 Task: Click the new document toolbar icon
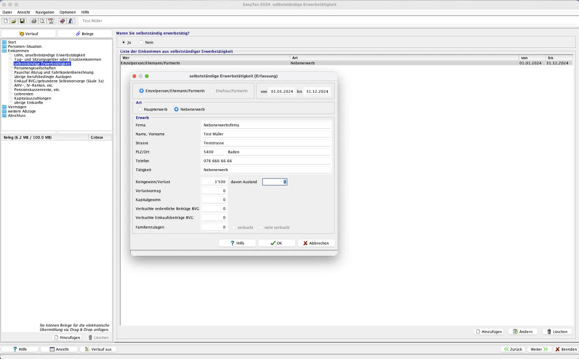[x=6, y=21]
